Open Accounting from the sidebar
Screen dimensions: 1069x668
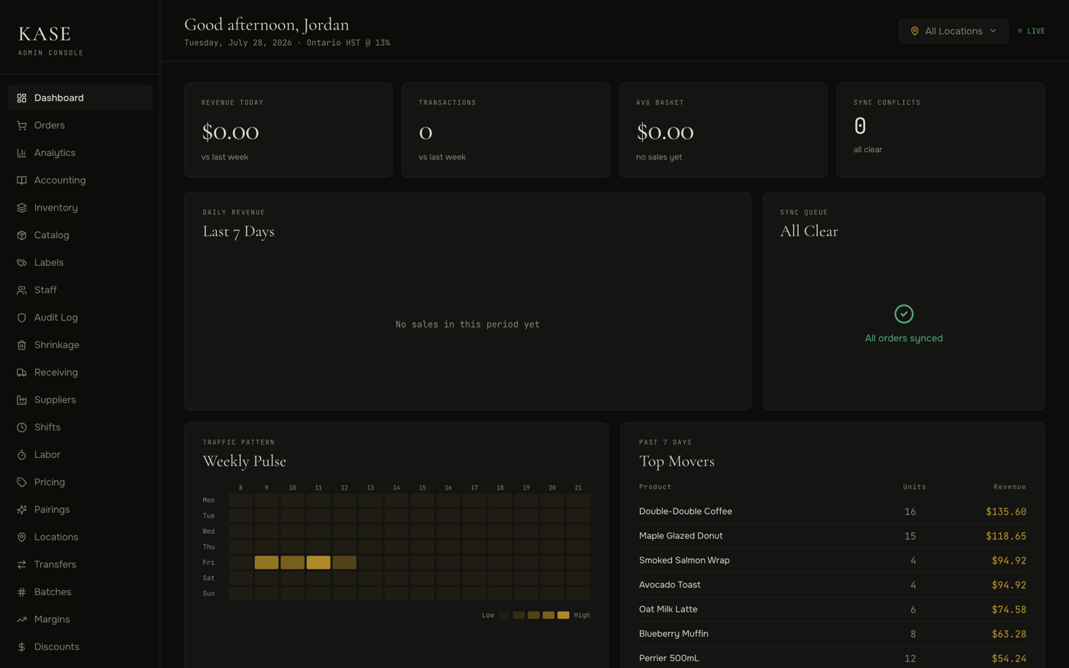80,180
